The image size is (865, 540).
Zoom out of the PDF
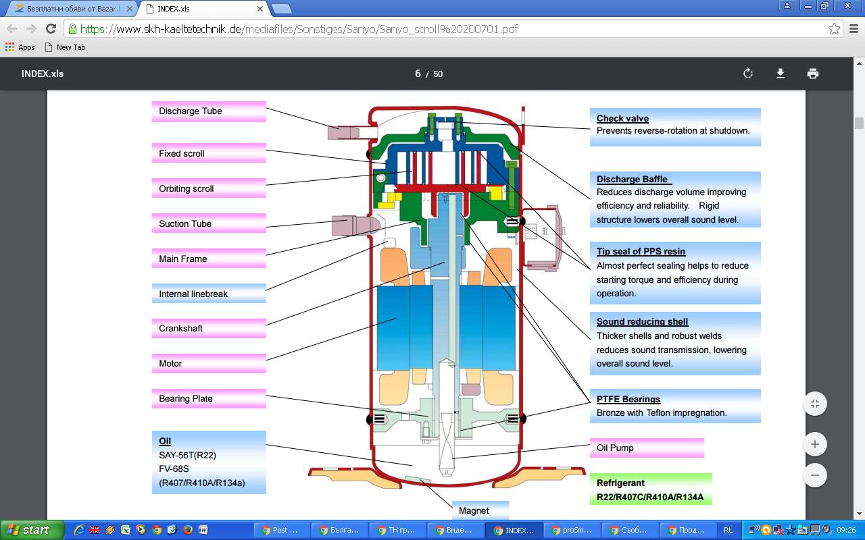pyautogui.click(x=815, y=475)
